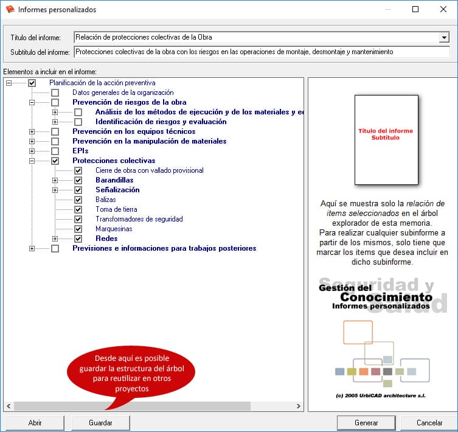The image size is (458, 432).
Task: Check Datos generales de la organización
Action: pos(55,93)
